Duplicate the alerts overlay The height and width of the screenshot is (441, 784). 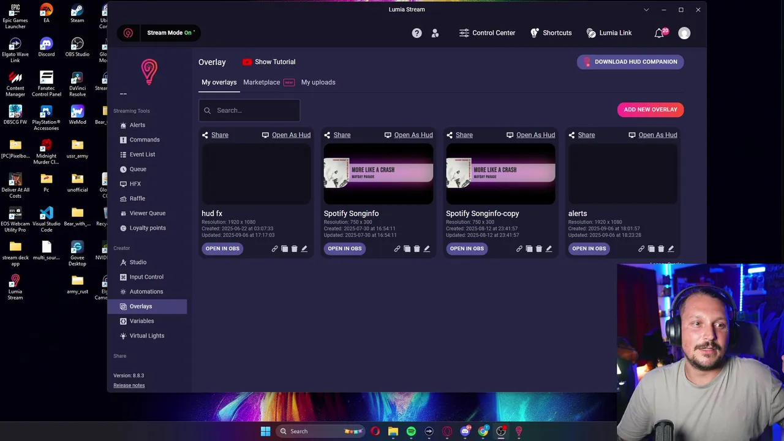(x=651, y=249)
